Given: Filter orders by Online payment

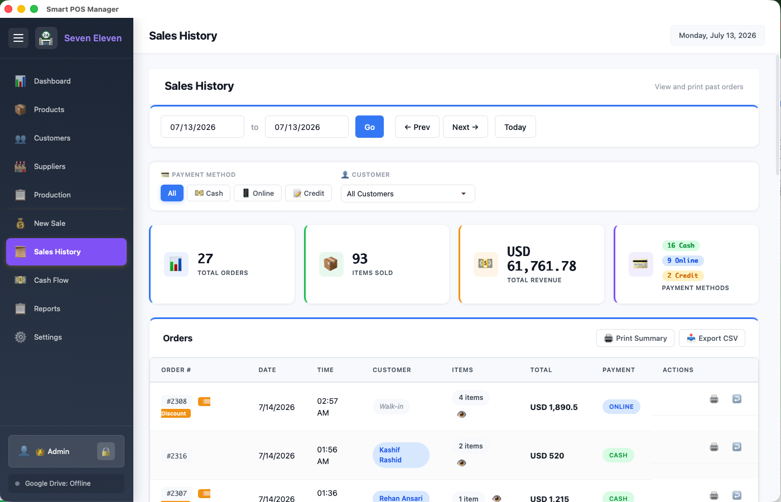Looking at the screenshot, I should [258, 193].
